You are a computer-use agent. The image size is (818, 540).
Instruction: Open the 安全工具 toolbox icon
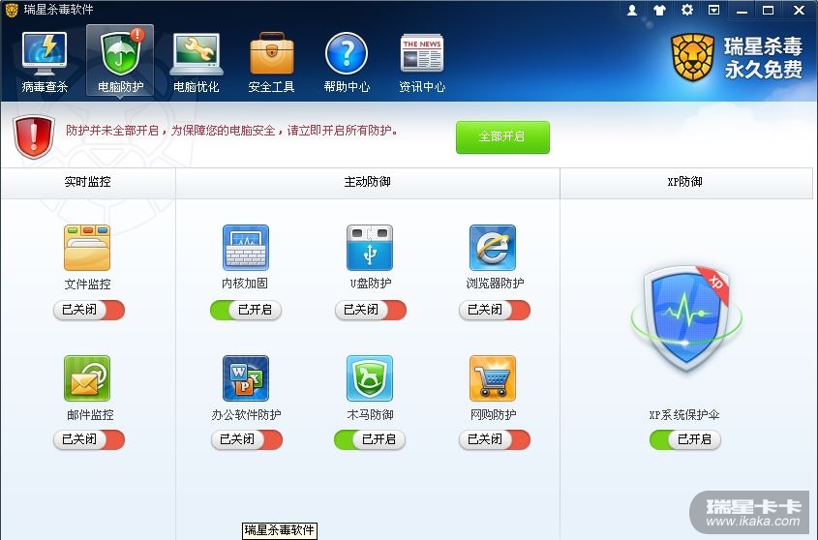pyautogui.click(x=272, y=52)
